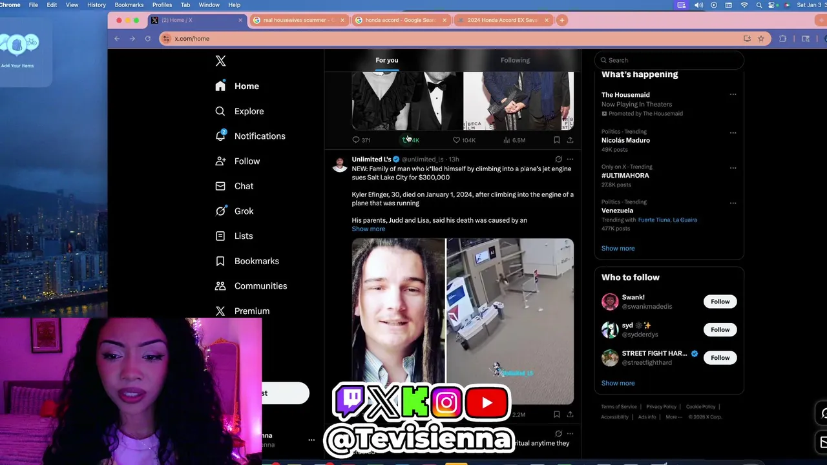Open more options on Unlimited L's post
The width and height of the screenshot is (827, 465).
point(570,159)
